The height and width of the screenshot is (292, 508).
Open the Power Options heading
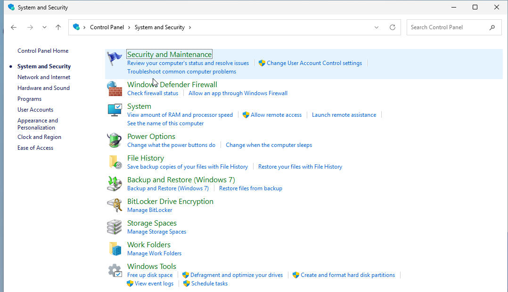click(x=151, y=136)
